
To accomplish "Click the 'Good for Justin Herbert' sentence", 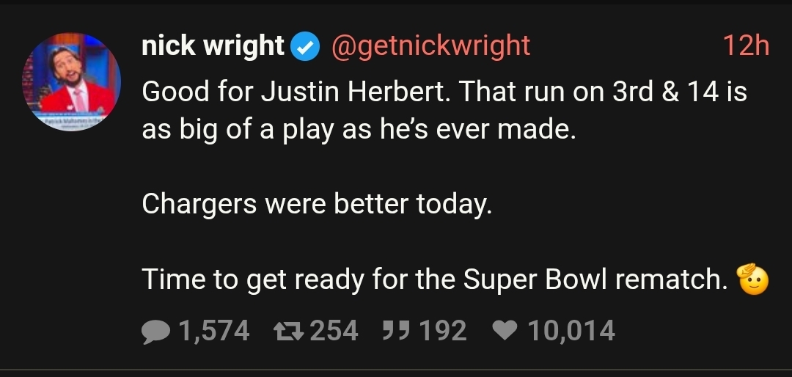I will tap(299, 92).
